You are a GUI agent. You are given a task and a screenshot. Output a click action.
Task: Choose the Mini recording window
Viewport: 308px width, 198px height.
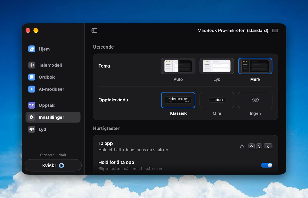tap(217, 100)
